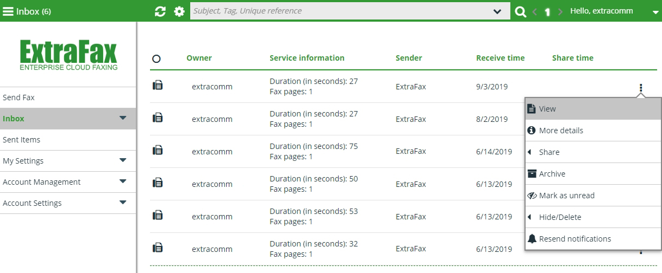
Task: Click the Hello, extracomm greeting
Action: 602,11
